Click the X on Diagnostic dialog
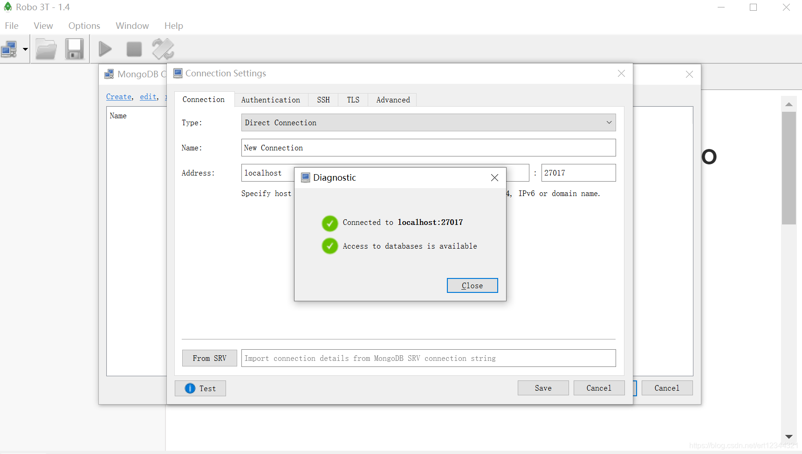Screen dimensions: 802x454 tap(494, 177)
